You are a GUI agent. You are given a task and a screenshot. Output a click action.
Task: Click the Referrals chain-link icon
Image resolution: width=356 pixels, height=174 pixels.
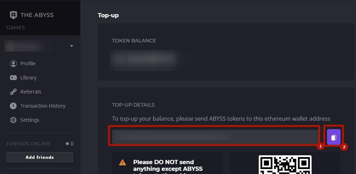coord(13,92)
